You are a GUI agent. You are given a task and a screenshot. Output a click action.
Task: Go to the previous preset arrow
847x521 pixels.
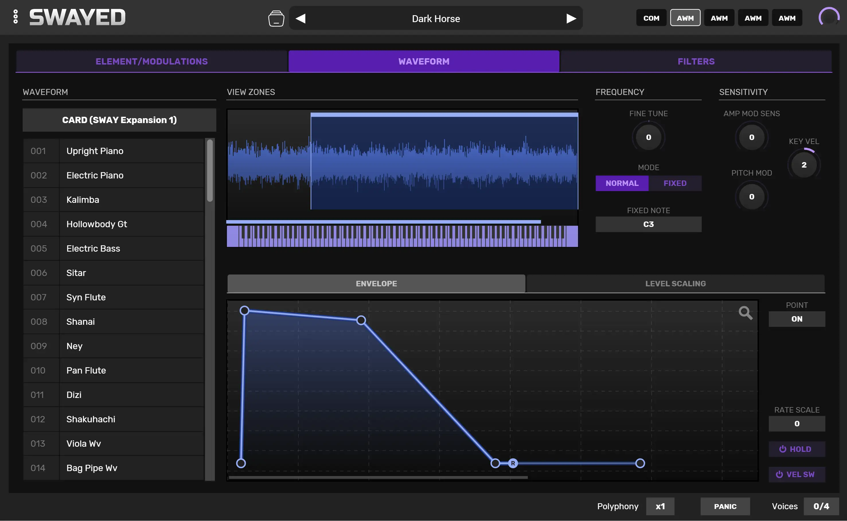300,18
